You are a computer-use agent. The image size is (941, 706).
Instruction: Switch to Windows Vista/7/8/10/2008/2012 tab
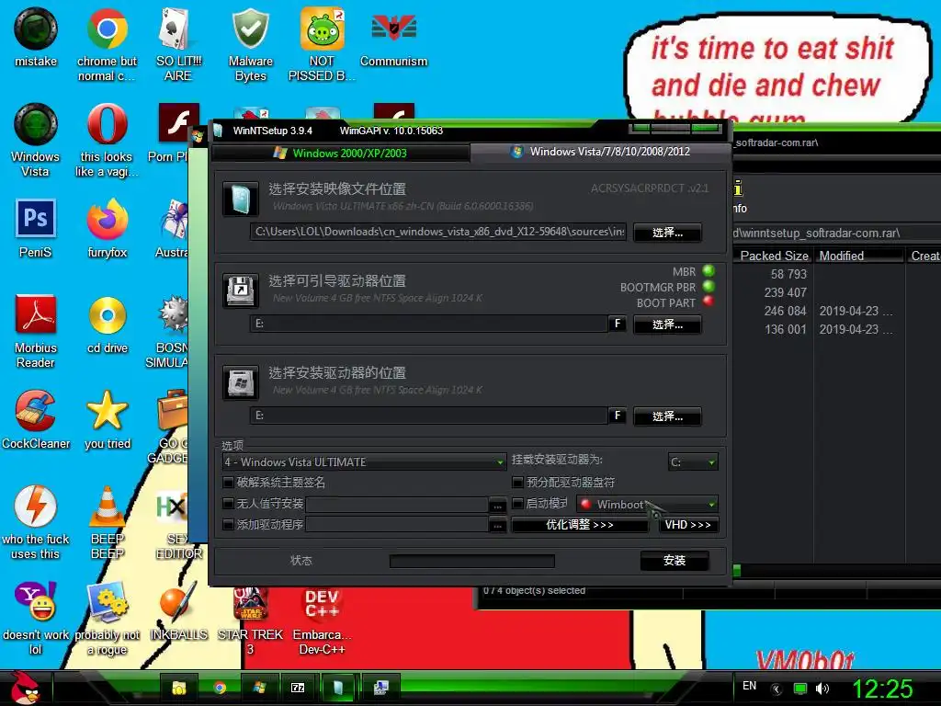click(600, 152)
